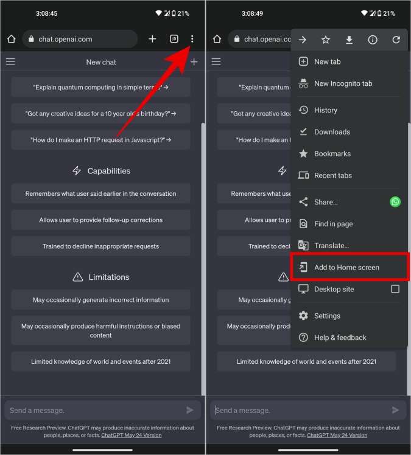
Task: Tap "Limited knowledge of world" card in right screen
Action: pos(306,361)
